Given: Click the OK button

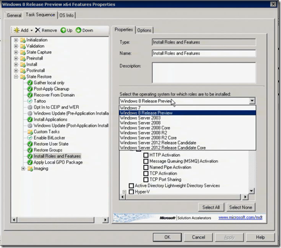Looking at the screenshot, I should point(167,237).
